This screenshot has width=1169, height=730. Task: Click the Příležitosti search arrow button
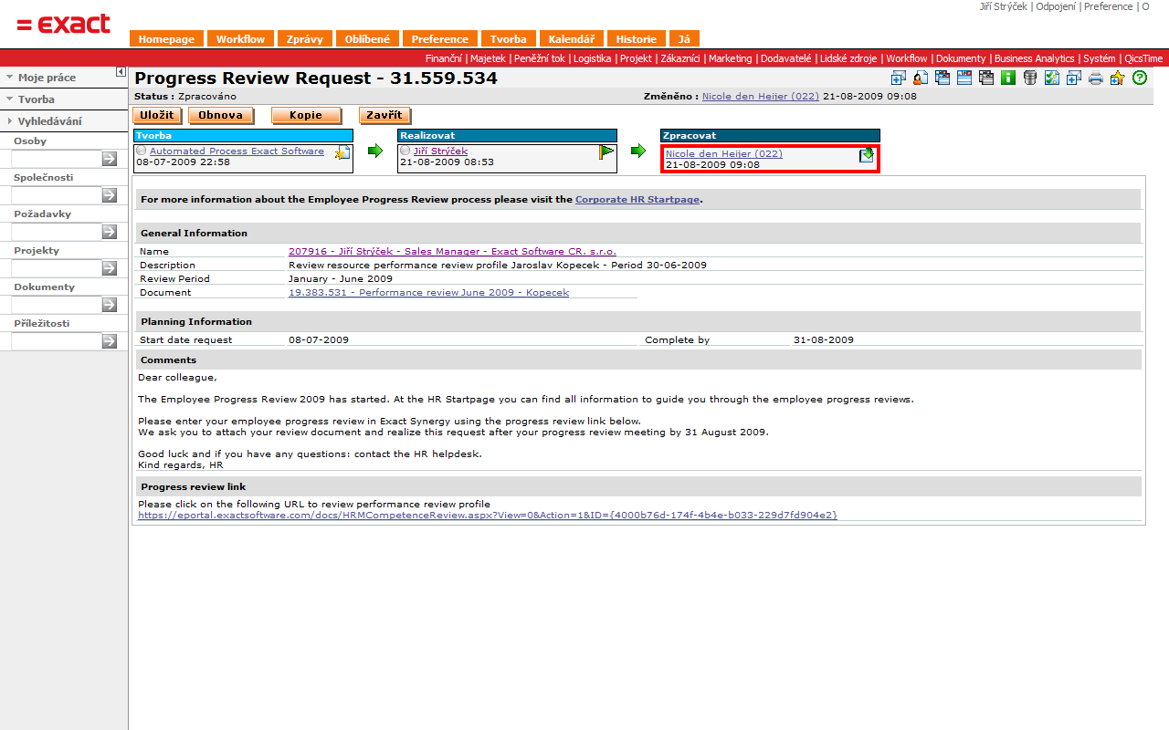110,341
